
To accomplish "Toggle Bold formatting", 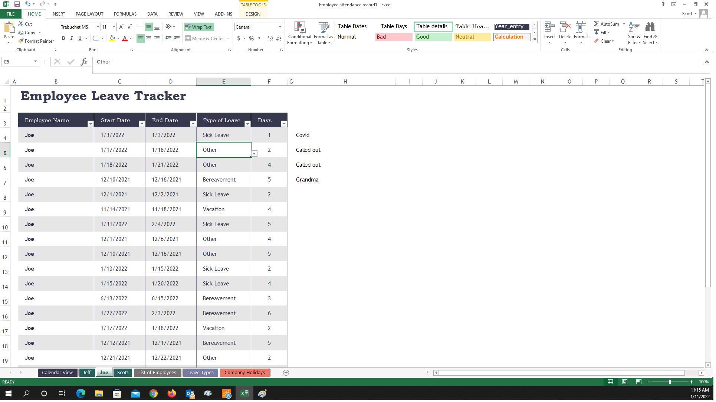I will 63,38.
